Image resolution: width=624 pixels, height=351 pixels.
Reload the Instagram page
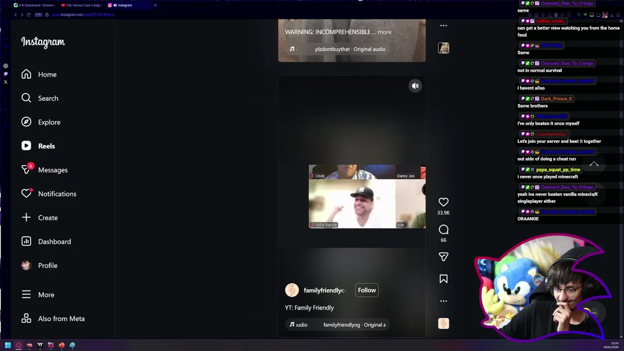tap(28, 15)
